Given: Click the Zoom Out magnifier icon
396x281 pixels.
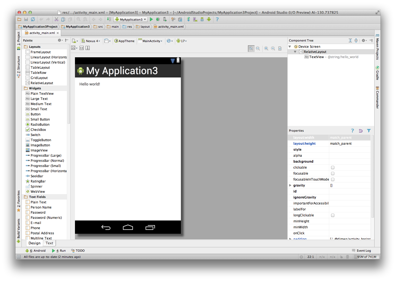Looking at the screenshot, I should tap(273, 48).
